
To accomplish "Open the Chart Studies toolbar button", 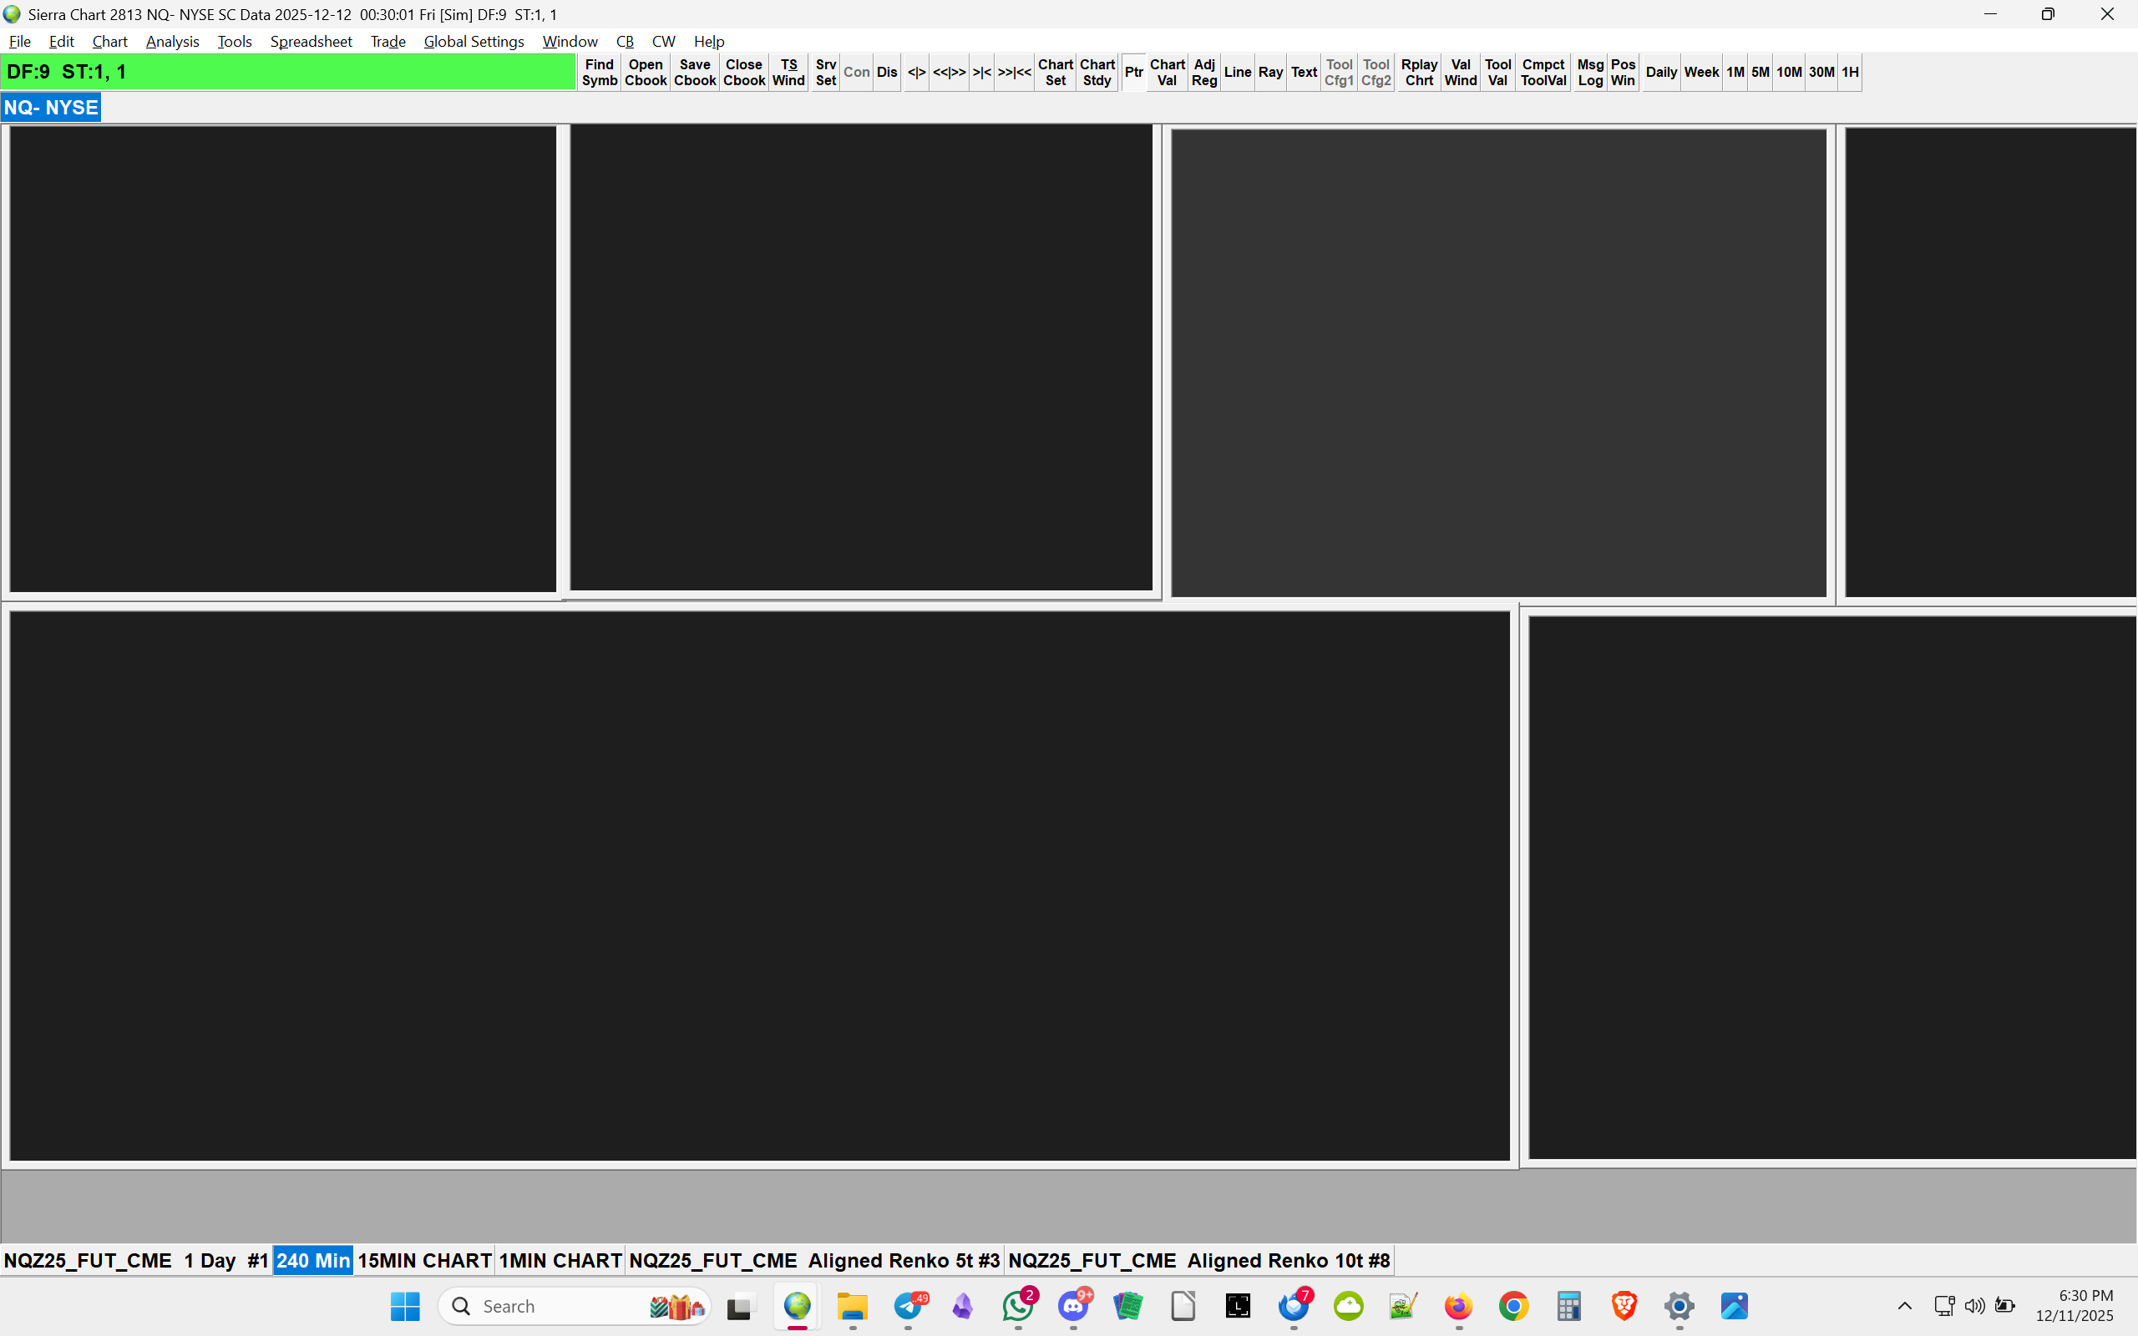I will [1097, 73].
